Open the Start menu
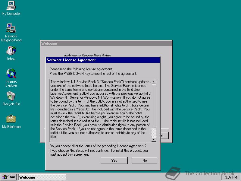 pos(9,177)
